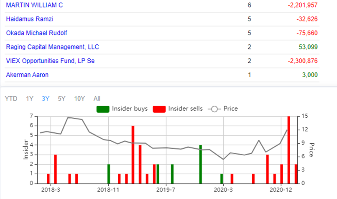Click the -2,201,957 shares value
Screen dimensions: 337x199
click(x=303, y=5)
